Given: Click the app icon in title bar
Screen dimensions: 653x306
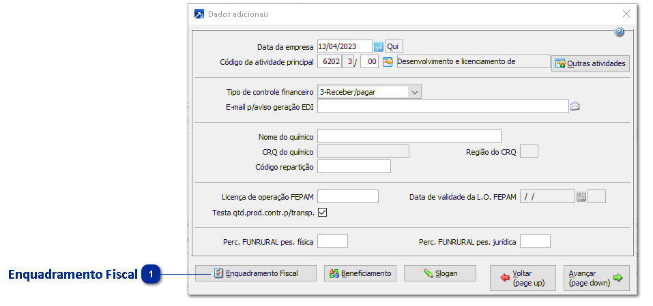Looking at the screenshot, I should coord(199,14).
